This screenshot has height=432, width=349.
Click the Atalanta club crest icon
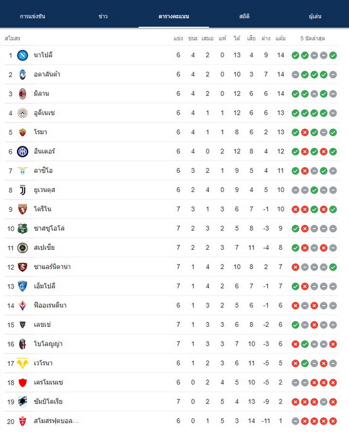click(x=22, y=75)
